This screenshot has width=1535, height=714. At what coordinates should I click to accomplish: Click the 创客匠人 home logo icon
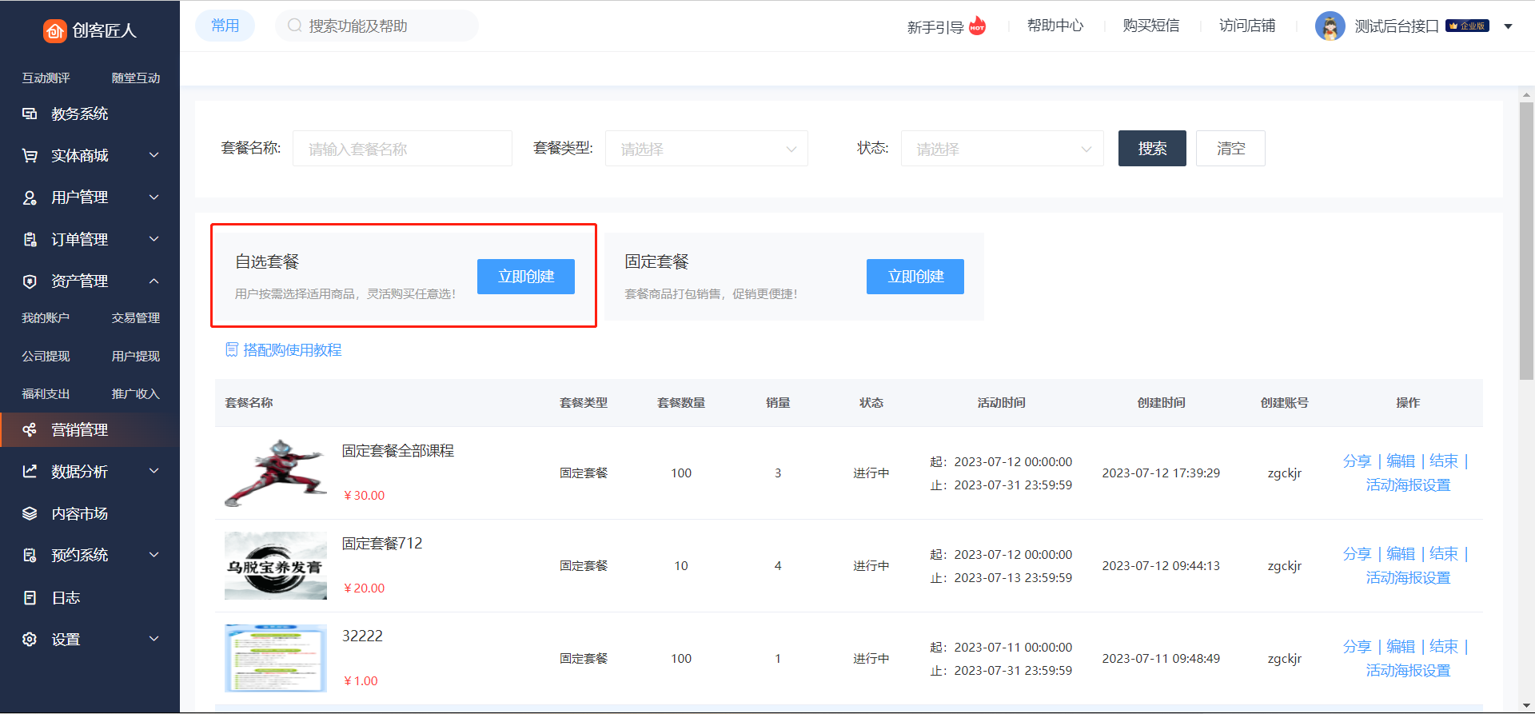(x=54, y=30)
